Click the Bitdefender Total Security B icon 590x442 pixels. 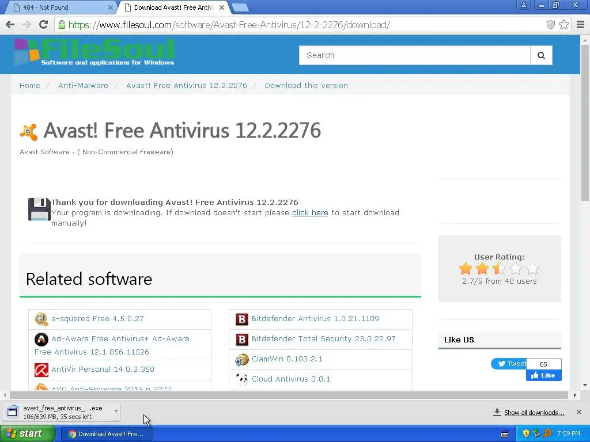(241, 340)
